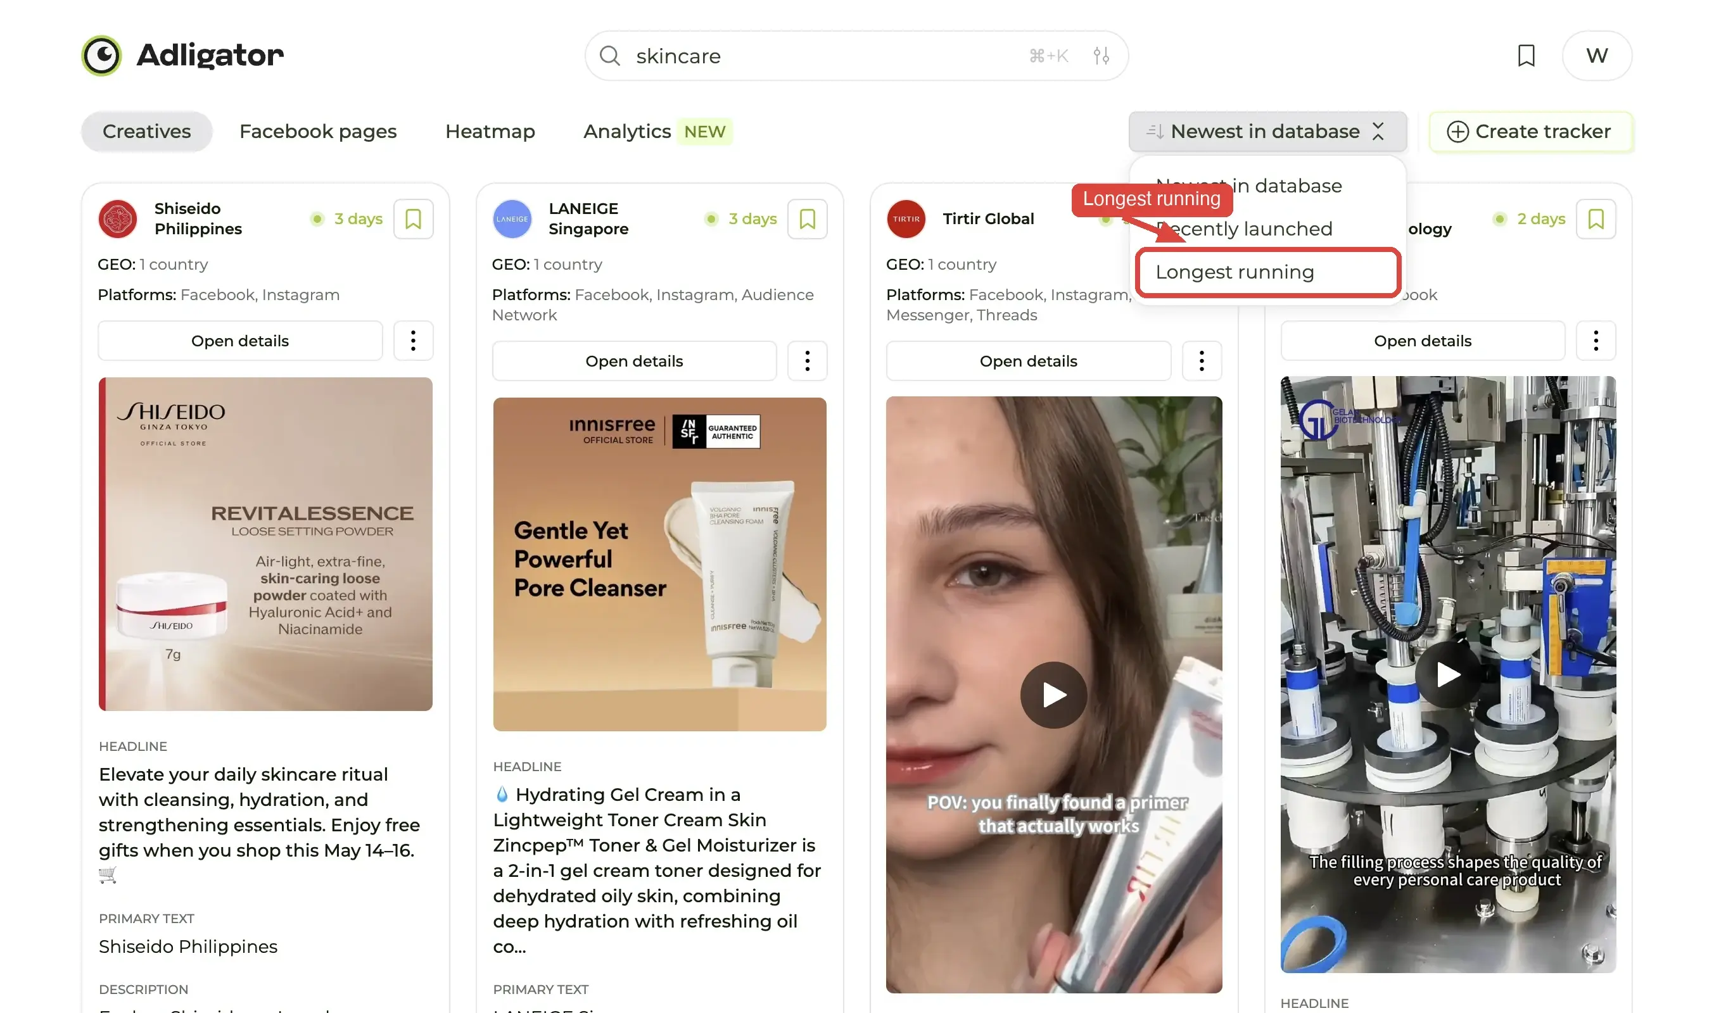This screenshot has height=1013, width=1714.
Task: Play the filling process machine video
Action: click(1448, 674)
